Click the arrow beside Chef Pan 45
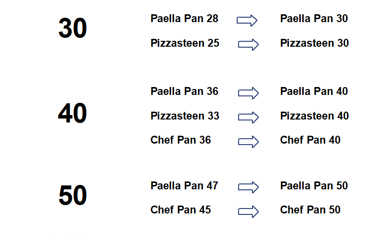The width and height of the screenshot is (387, 240). [248, 211]
